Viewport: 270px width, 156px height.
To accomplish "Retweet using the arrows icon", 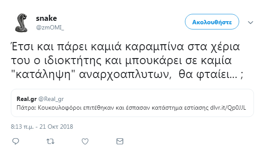I will coord(50,141).
